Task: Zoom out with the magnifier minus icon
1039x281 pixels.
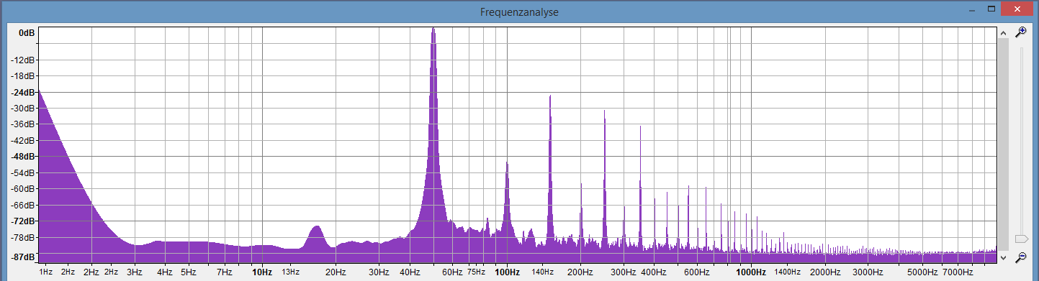Action: 1020,257
